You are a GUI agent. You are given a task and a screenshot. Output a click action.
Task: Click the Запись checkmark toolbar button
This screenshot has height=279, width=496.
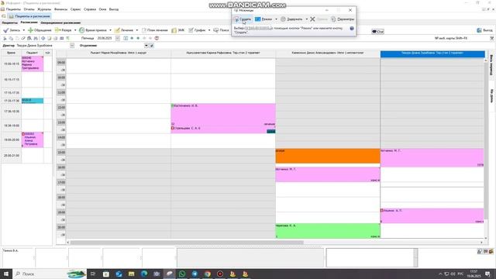click(x=12, y=30)
